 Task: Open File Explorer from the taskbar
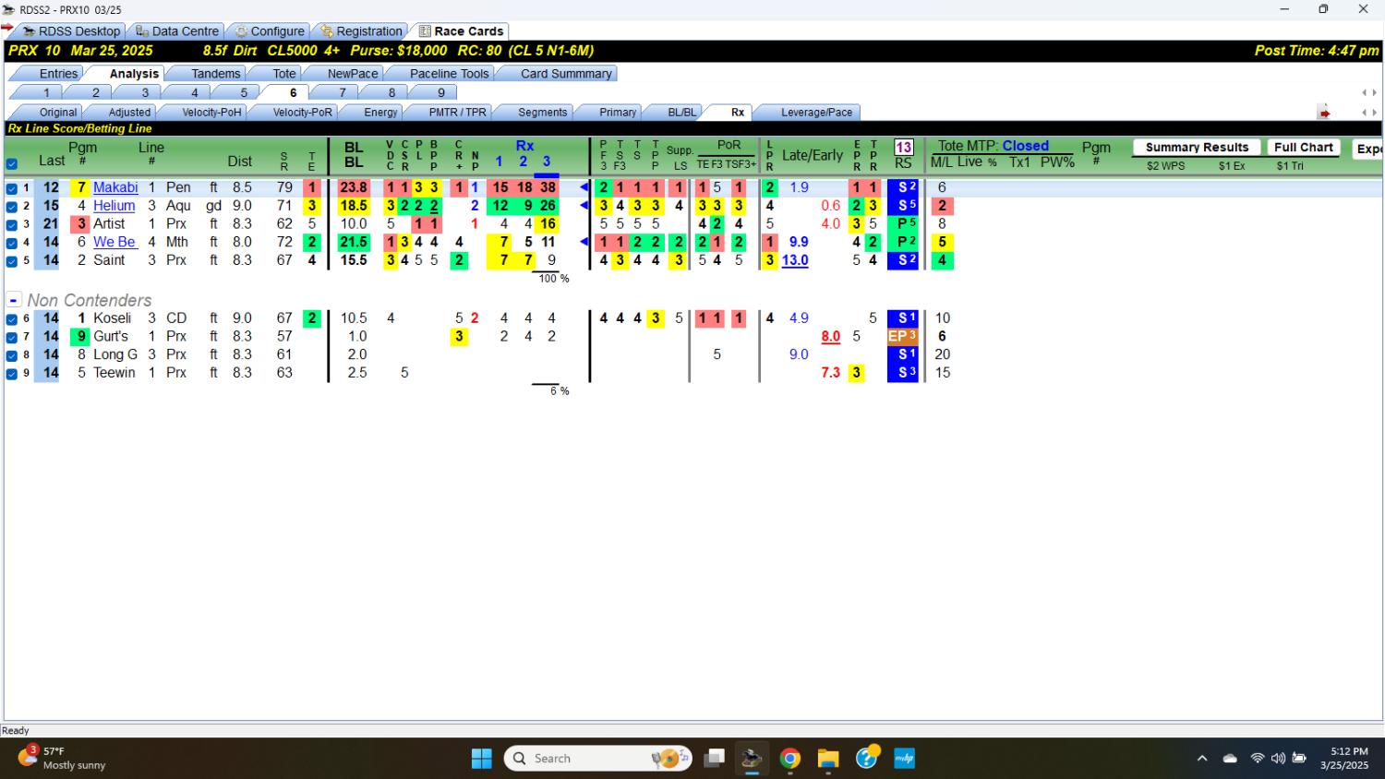pyautogui.click(x=828, y=759)
